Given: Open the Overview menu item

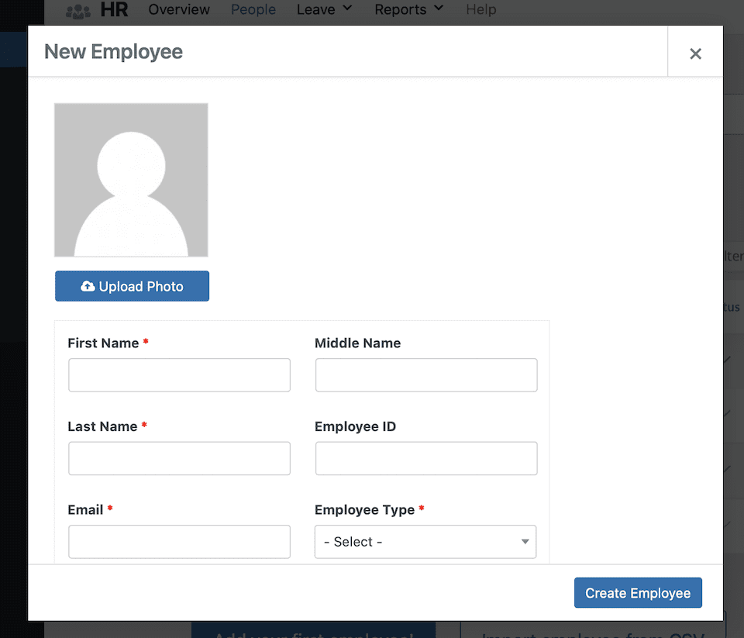Looking at the screenshot, I should [179, 10].
